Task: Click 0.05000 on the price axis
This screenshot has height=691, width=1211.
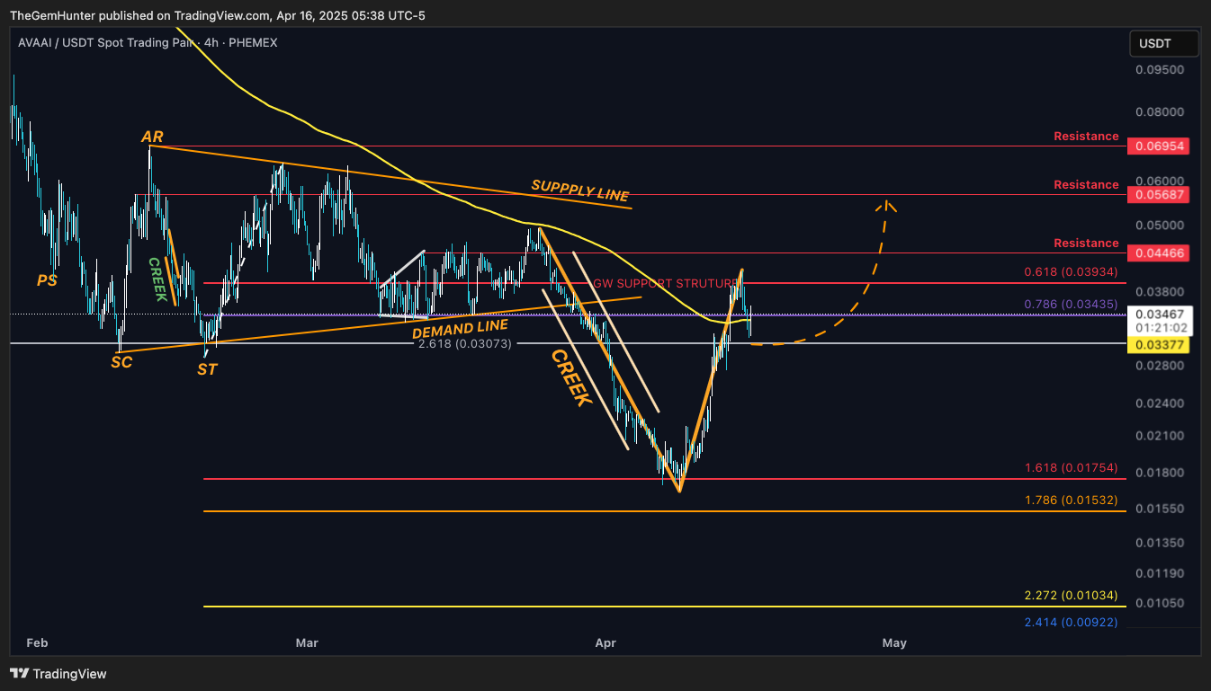Action: coord(1159,225)
